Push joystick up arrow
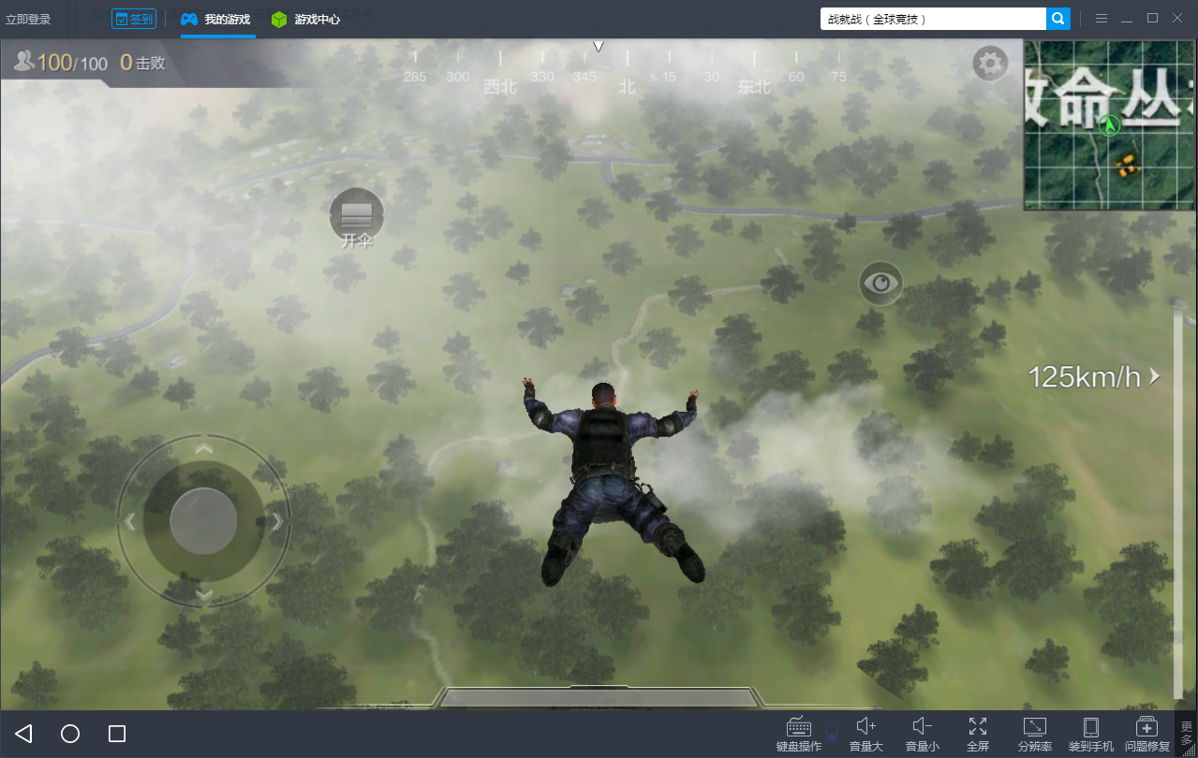Screen dimensions: 1198x758 tap(203, 449)
